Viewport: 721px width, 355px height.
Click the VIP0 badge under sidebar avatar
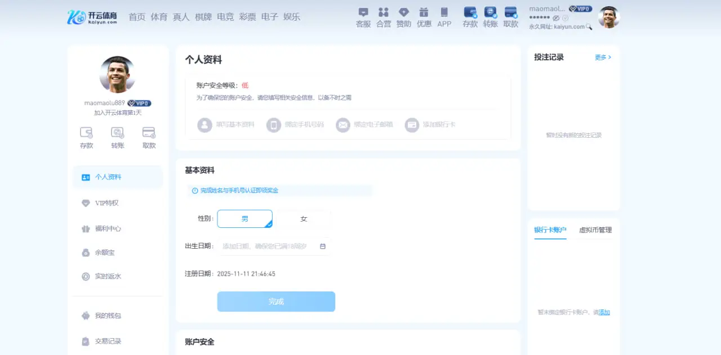tap(139, 103)
